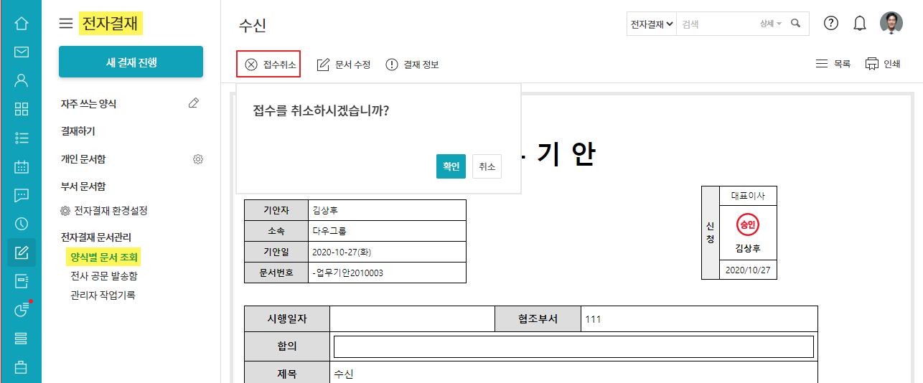This screenshot has width=923, height=383.
Task: Click the home icon in sidebar
Action: pos(21,24)
